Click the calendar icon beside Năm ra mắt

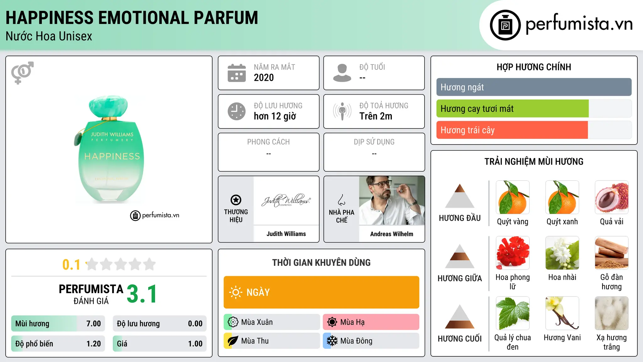tap(237, 73)
